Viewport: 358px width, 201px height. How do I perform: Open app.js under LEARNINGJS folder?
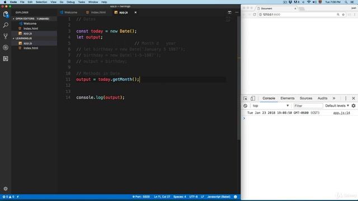[27, 44]
